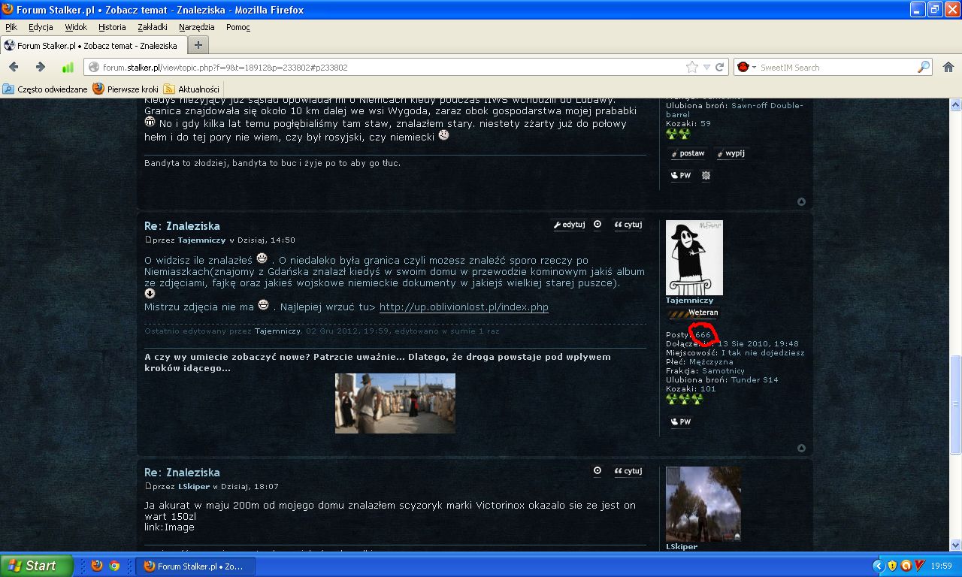The image size is (962, 577).
Task: Expand hidden system tray icons arrow
Action: pyautogui.click(x=877, y=566)
